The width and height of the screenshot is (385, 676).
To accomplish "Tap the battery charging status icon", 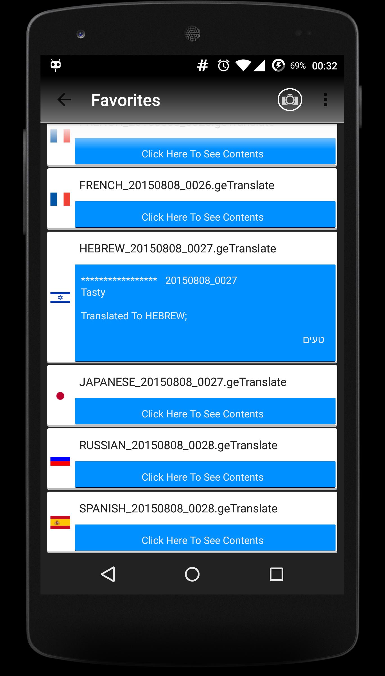I will click(x=278, y=65).
